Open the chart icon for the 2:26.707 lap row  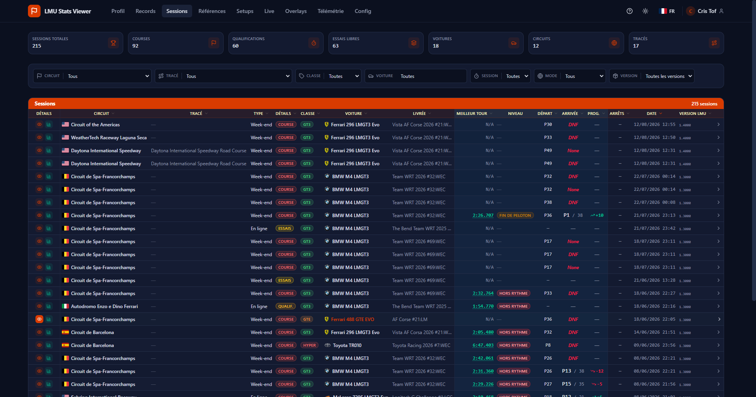coord(49,215)
